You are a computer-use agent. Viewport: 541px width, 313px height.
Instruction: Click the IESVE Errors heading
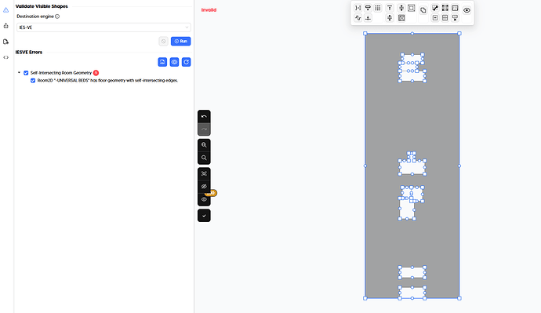(x=29, y=52)
